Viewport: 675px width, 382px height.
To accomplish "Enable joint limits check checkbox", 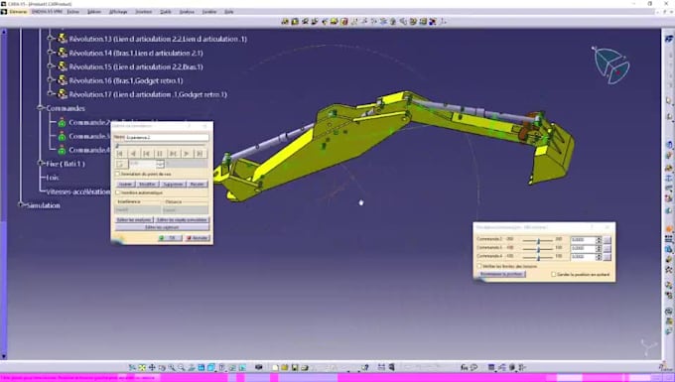I will (x=479, y=266).
